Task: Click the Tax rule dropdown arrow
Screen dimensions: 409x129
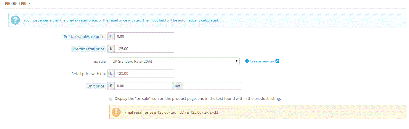Action: pyautogui.click(x=236, y=61)
